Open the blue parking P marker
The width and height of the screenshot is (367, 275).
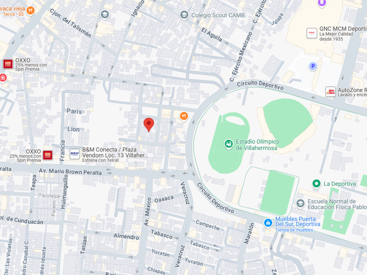313,66
